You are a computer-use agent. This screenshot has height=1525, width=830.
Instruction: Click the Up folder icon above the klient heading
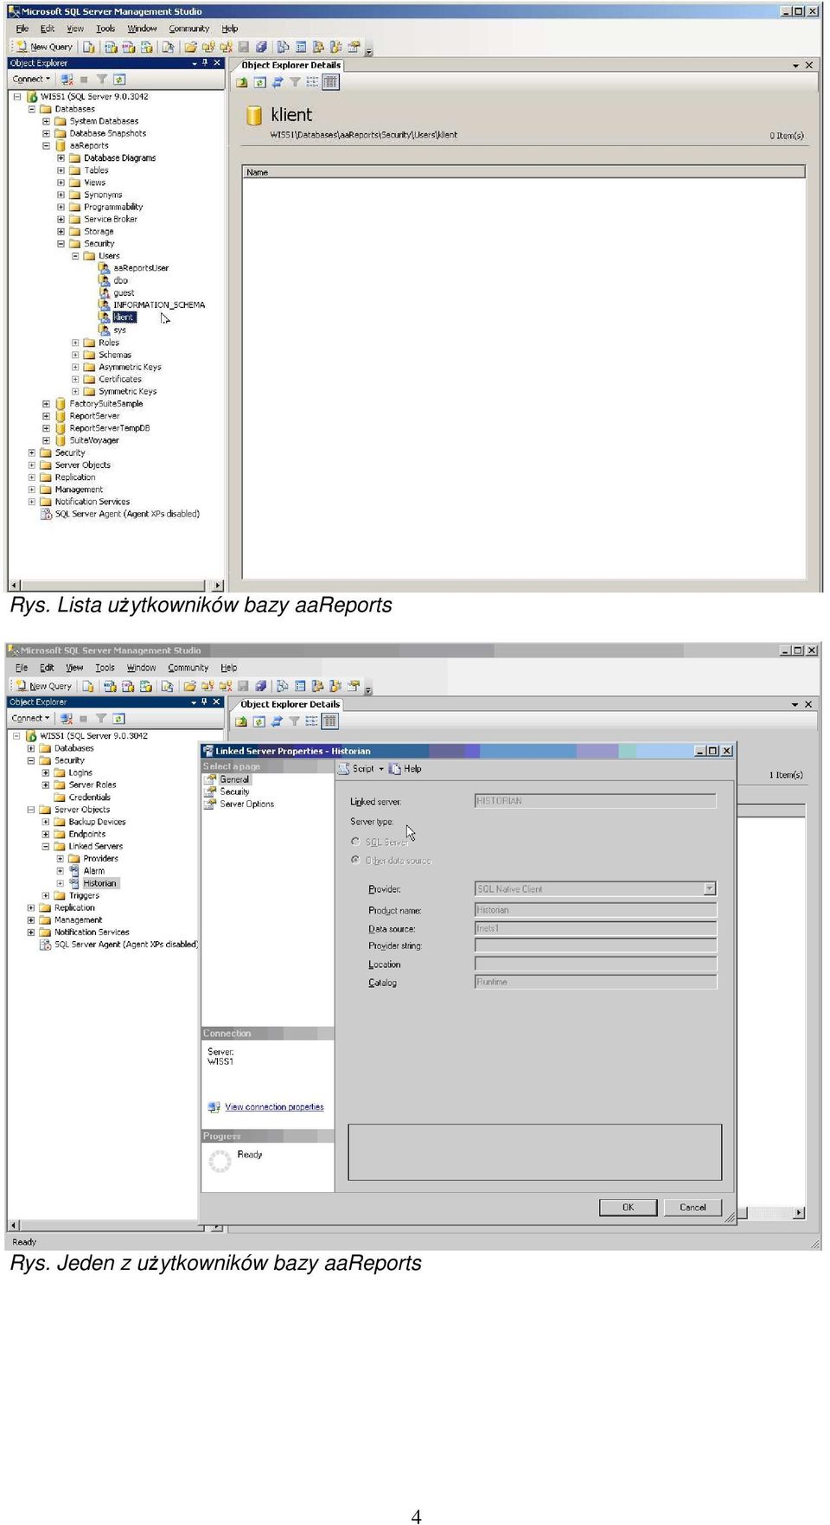242,82
